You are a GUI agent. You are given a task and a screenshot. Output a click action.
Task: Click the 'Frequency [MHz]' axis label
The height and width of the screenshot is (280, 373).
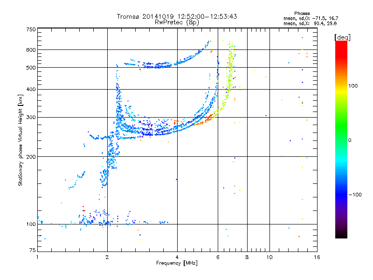point(177,263)
